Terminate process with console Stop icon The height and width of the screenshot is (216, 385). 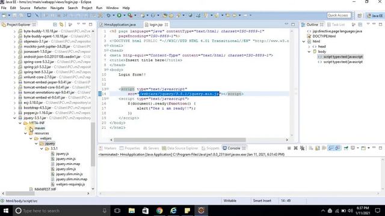click(x=289, y=148)
